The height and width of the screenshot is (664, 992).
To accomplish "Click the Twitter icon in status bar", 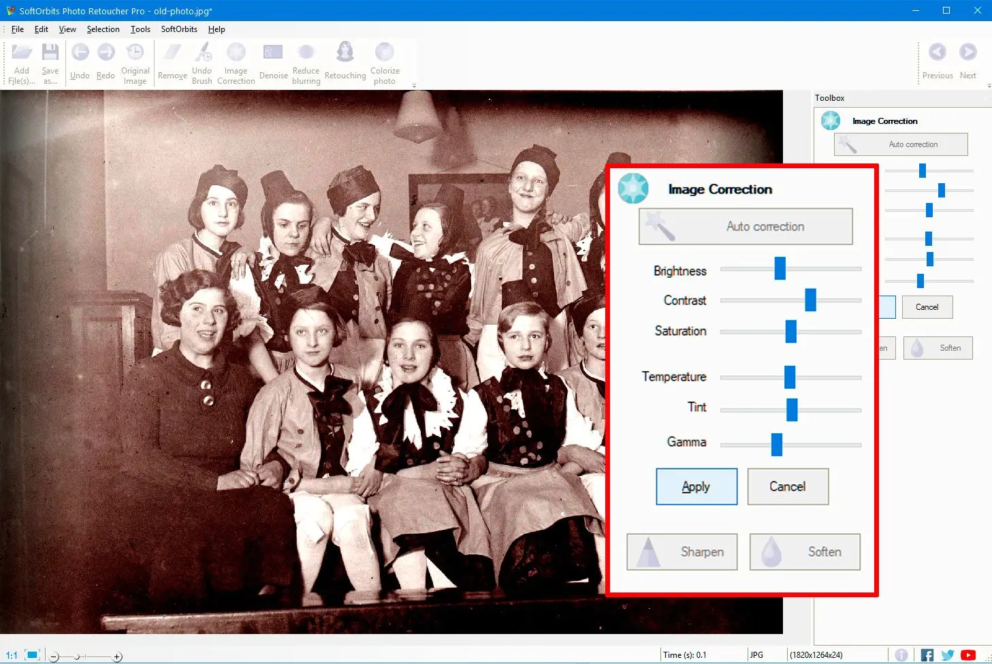I will coord(947,655).
